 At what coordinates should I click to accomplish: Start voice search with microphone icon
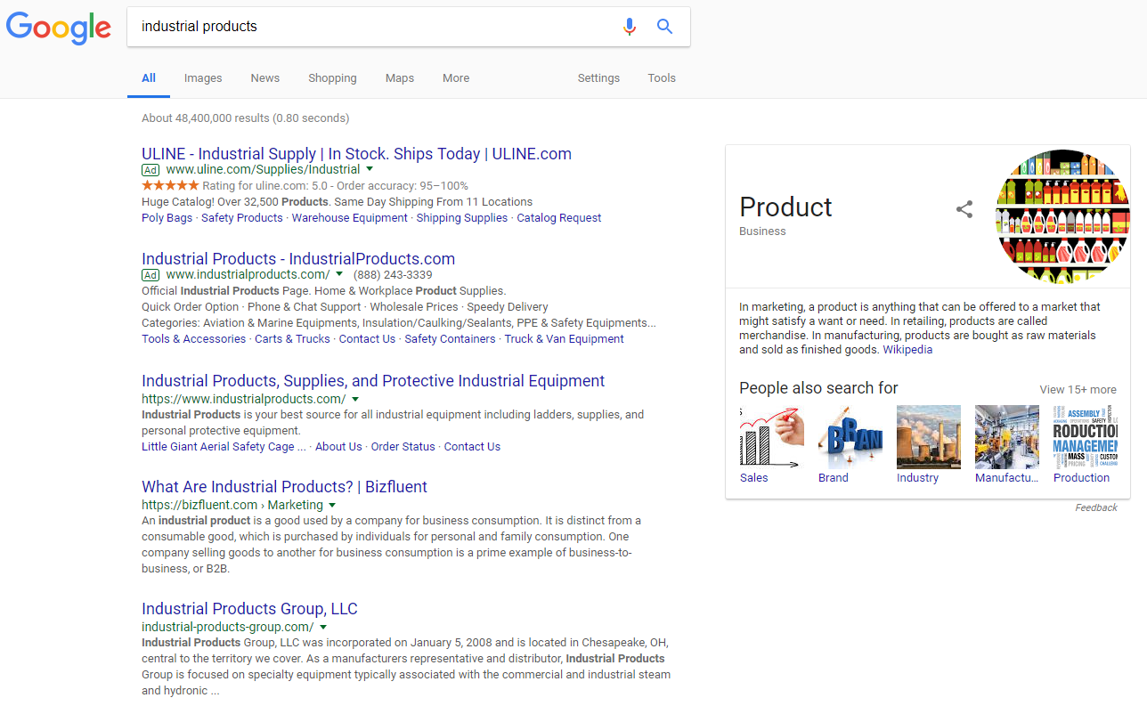(x=630, y=27)
